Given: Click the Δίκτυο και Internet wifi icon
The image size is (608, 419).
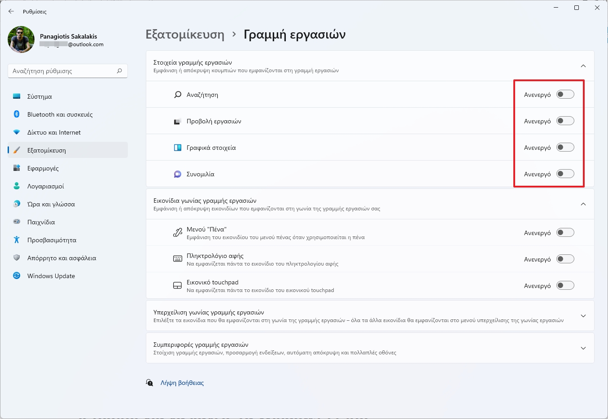Looking at the screenshot, I should pos(17,132).
